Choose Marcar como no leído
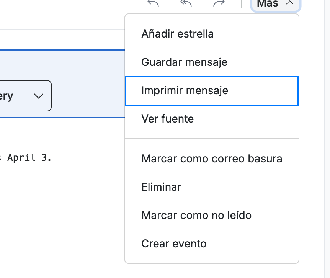The image size is (330, 278). (x=212, y=216)
